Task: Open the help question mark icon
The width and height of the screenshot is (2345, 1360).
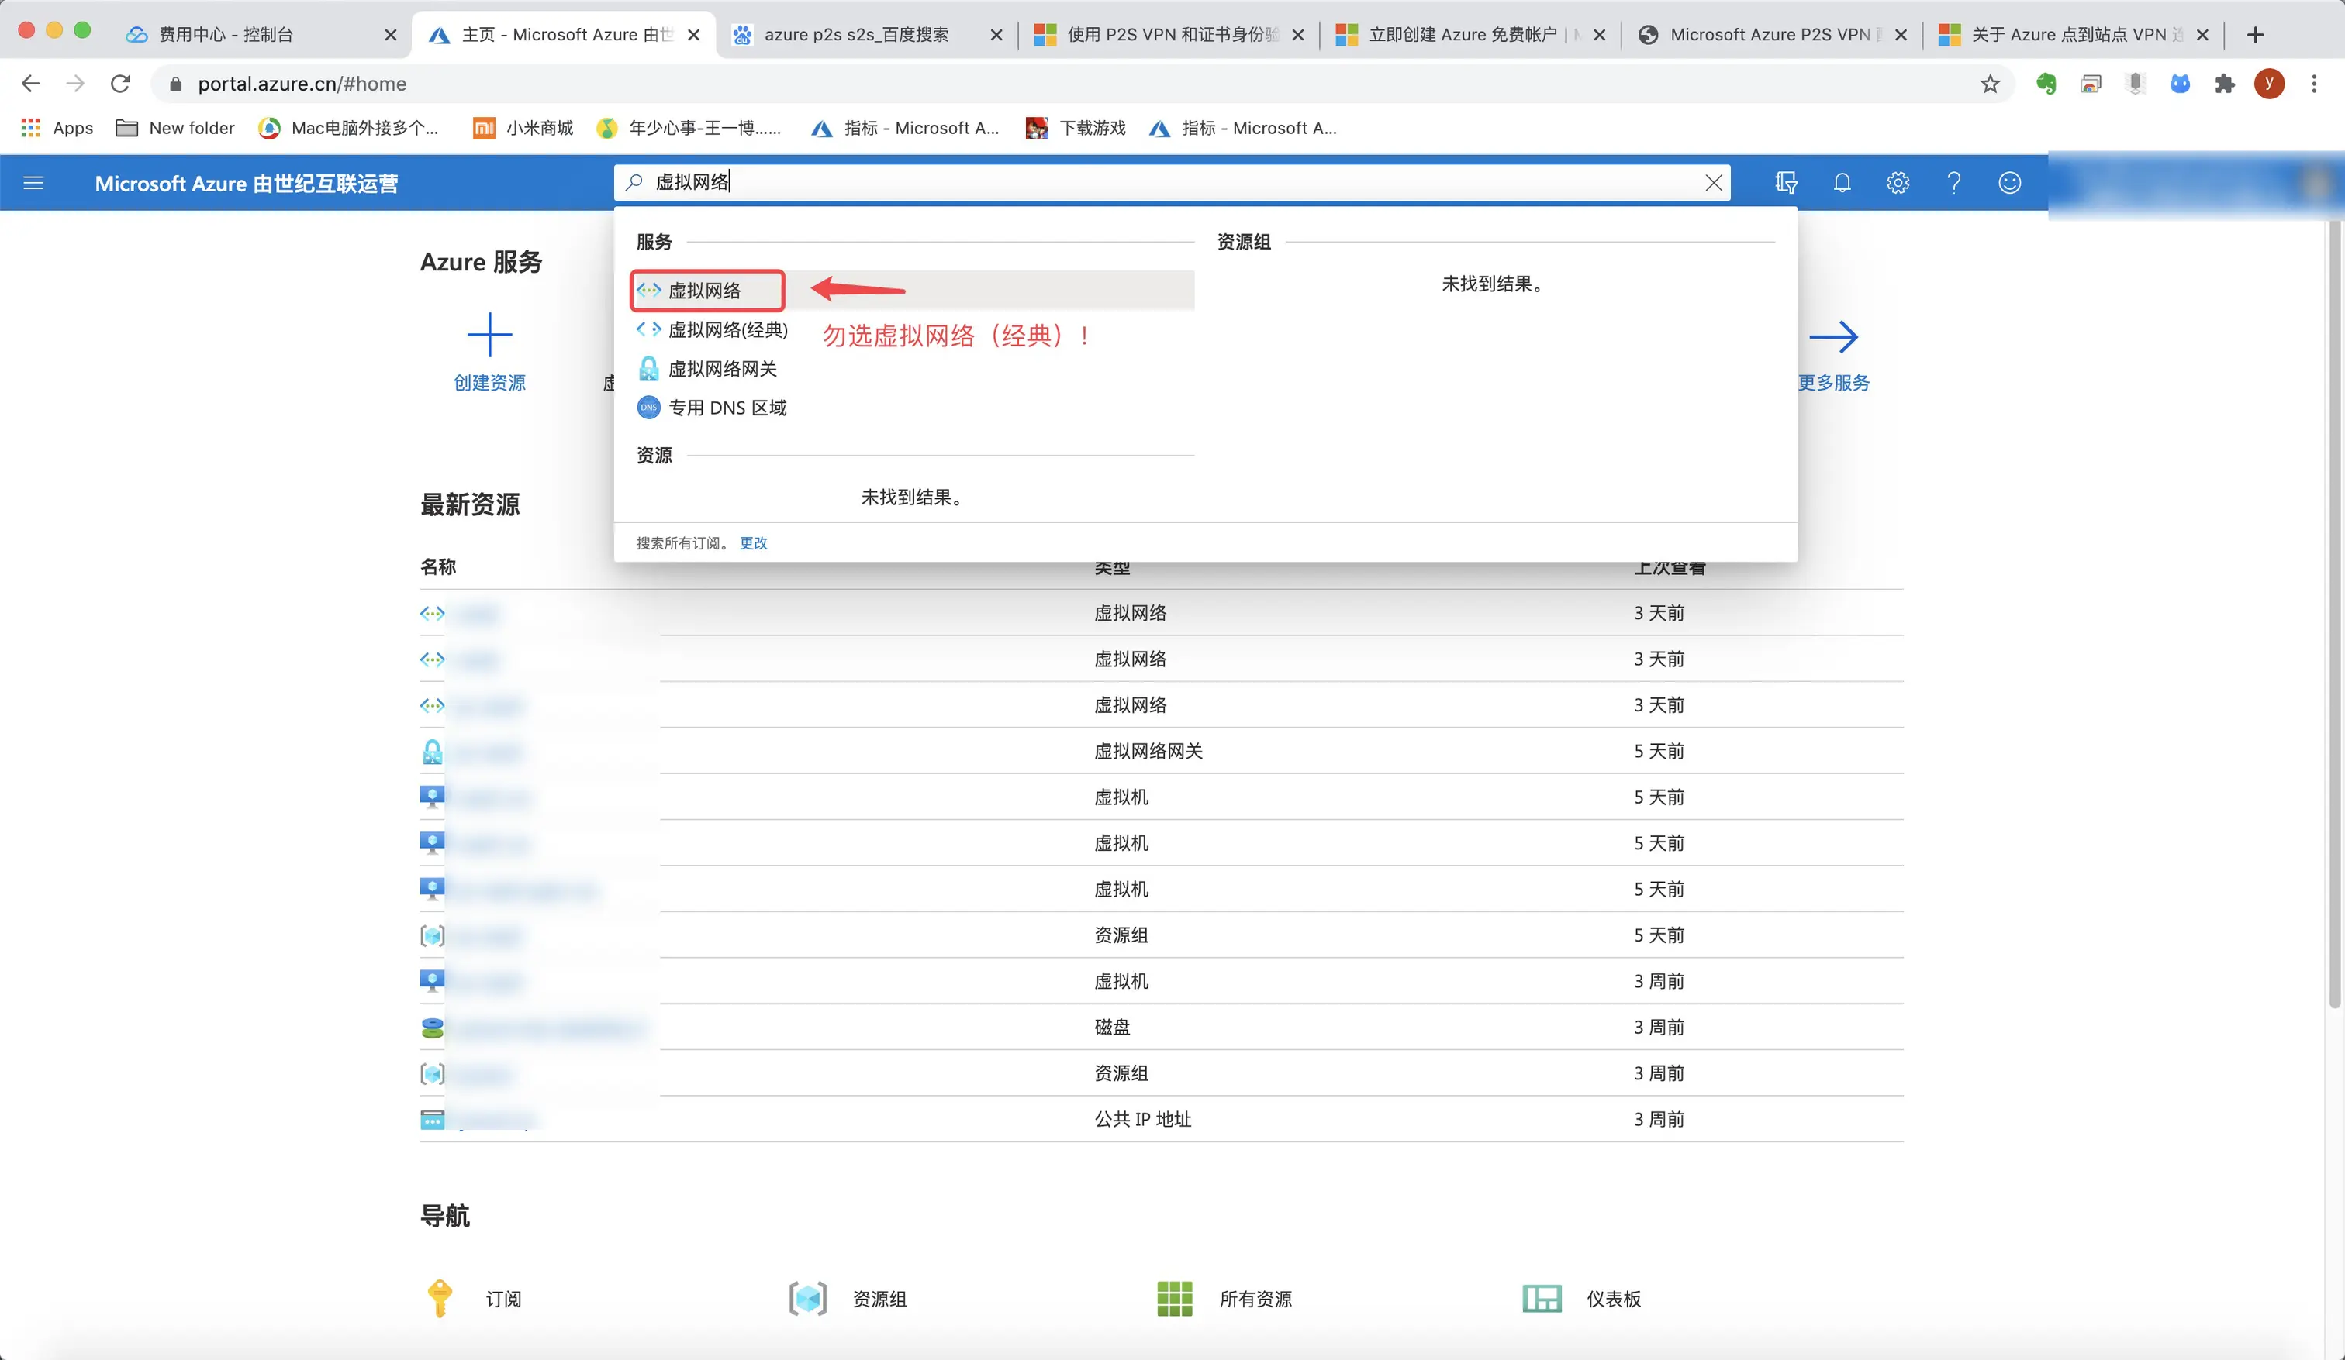Action: pyautogui.click(x=1953, y=182)
